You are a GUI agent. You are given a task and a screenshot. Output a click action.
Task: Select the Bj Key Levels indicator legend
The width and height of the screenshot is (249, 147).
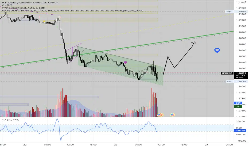(x=73, y=10)
